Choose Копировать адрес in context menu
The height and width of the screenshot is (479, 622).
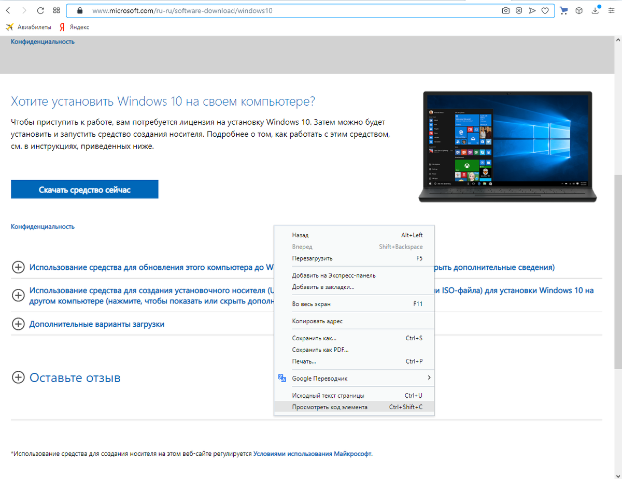[354, 321]
